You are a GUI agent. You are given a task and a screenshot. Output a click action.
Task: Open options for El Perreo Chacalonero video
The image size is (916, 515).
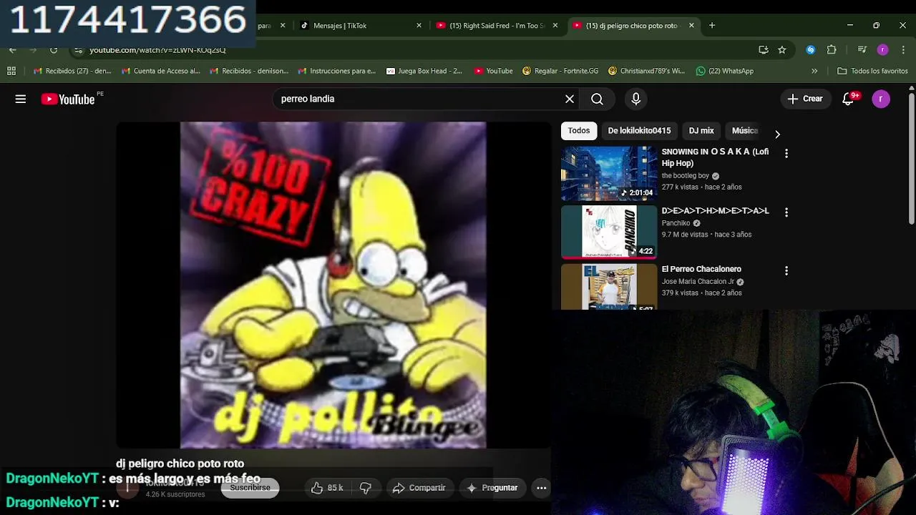pos(786,271)
